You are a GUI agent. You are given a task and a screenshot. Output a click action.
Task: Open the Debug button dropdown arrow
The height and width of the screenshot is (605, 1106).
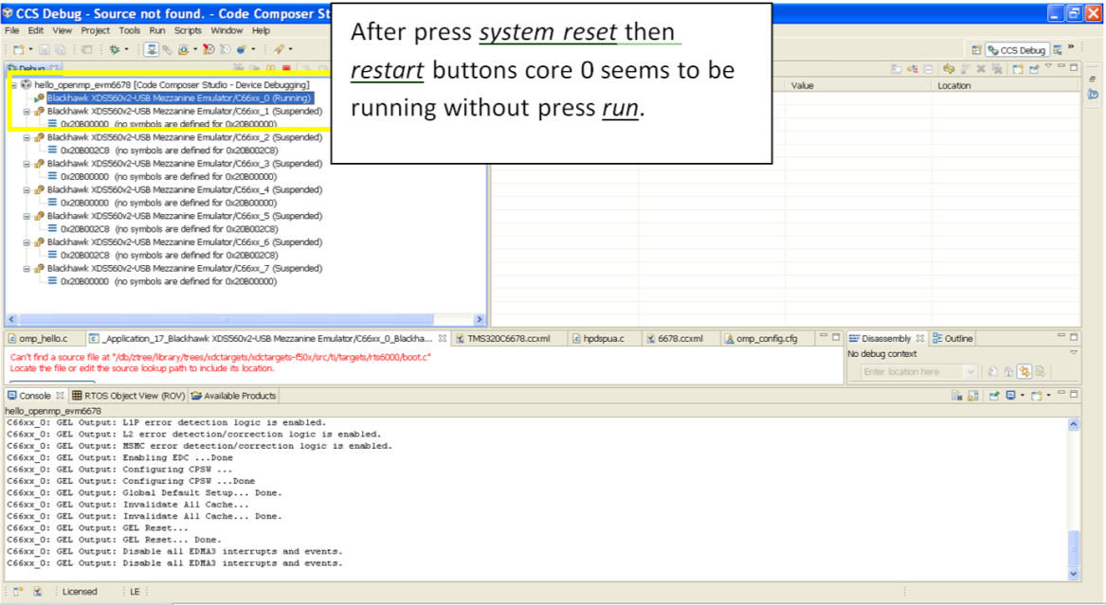click(126, 49)
